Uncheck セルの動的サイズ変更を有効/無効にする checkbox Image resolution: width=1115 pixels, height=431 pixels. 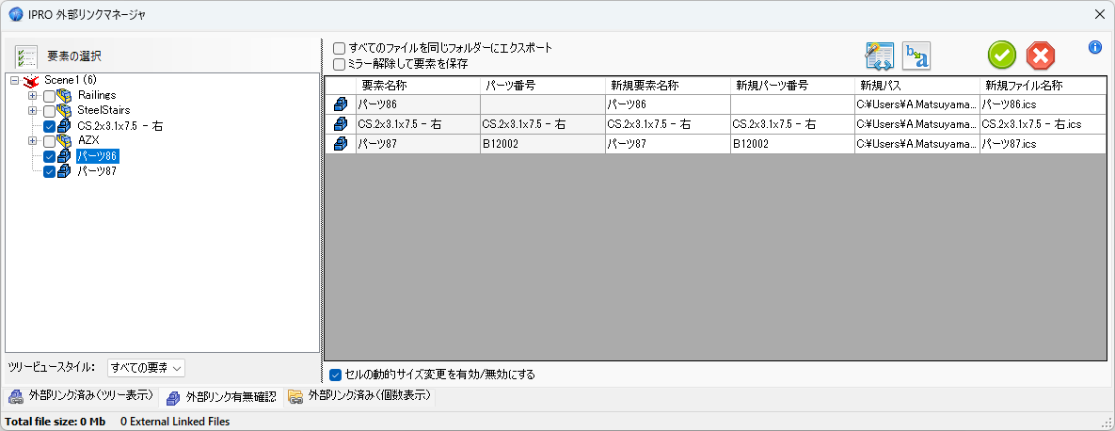[336, 375]
